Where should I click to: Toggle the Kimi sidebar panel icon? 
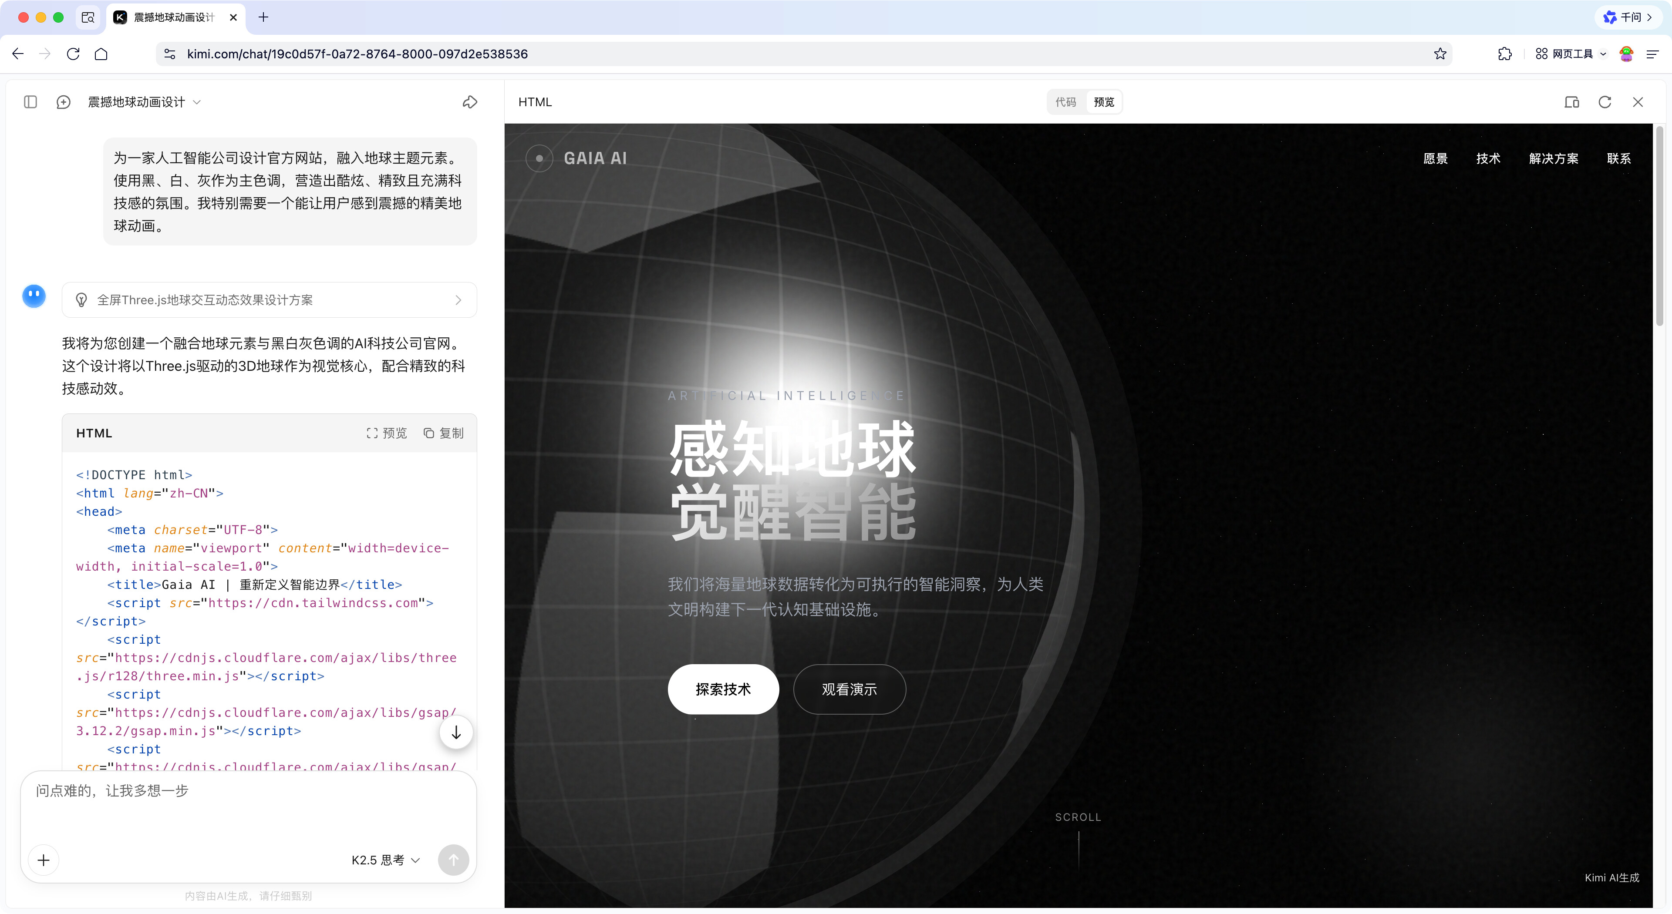[x=30, y=102]
